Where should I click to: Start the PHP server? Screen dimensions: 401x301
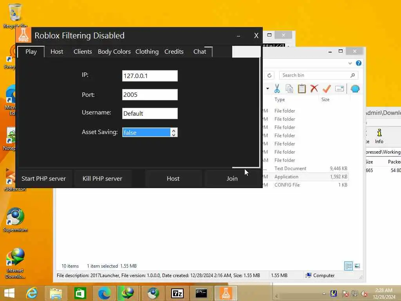pos(44,179)
